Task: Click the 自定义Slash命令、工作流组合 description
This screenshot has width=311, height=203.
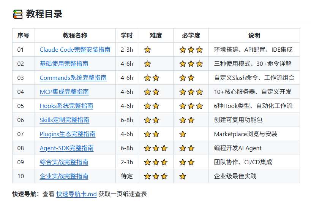Action: click(x=254, y=78)
